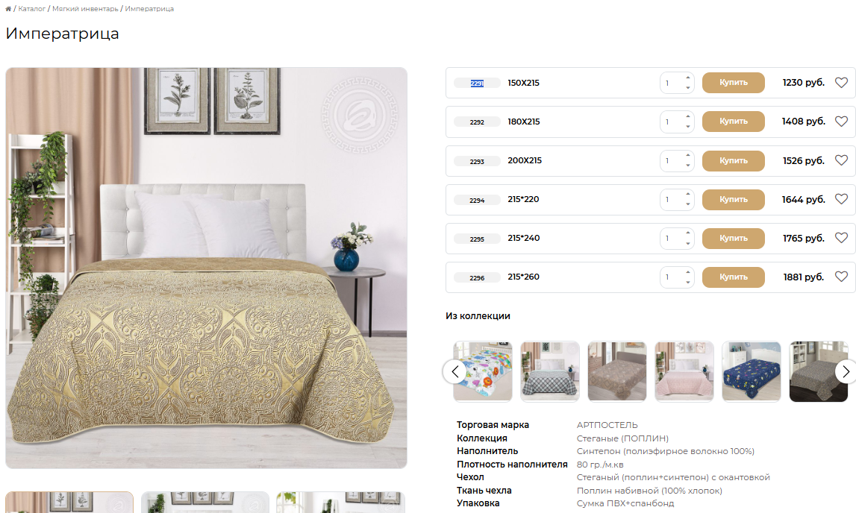Click Купить for the 215*240 size

733,239
